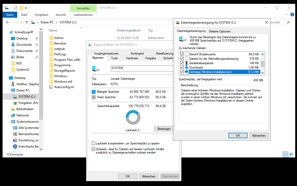Close the disk cleanup dialog
Viewport: 297px width, 186px height.
[x=266, y=22]
